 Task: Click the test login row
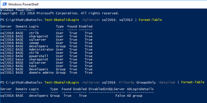point(46,66)
